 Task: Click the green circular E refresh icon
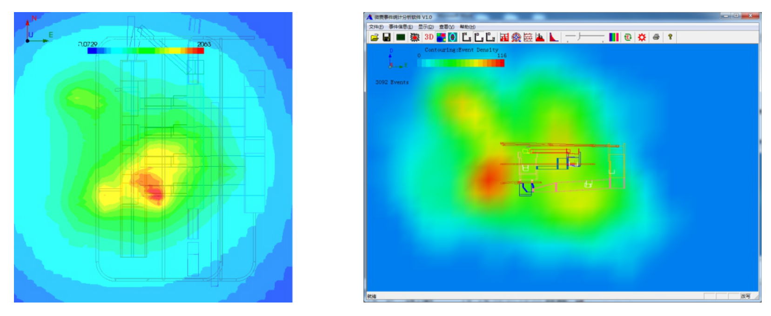click(628, 37)
